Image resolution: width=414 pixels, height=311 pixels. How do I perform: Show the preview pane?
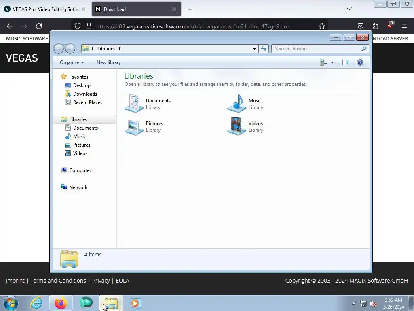pyautogui.click(x=345, y=62)
